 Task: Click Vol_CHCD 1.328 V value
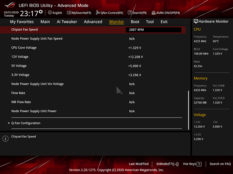[217, 103]
